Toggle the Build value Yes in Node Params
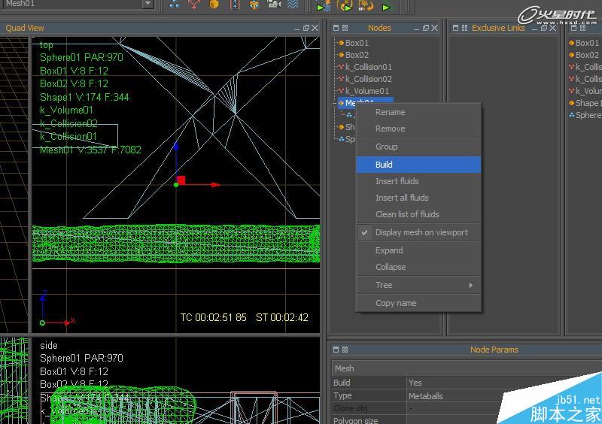The image size is (602, 424). point(415,383)
